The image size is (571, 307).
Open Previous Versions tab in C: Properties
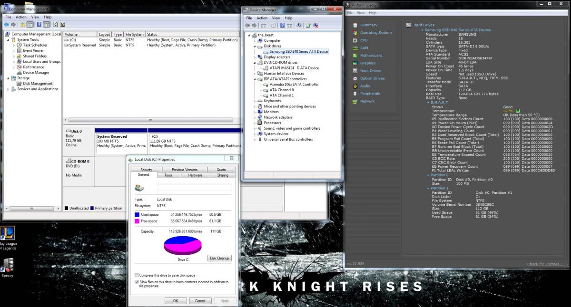click(x=185, y=170)
